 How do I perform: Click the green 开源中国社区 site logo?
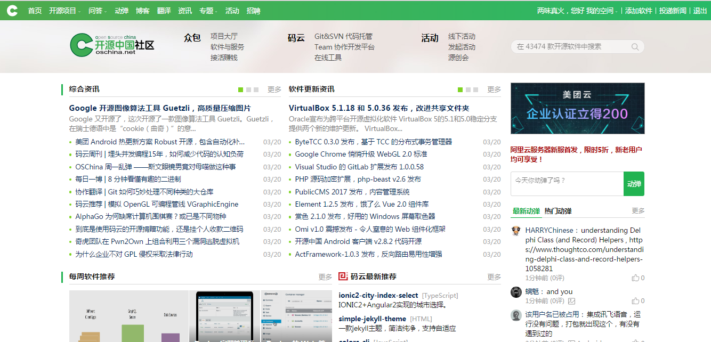(112, 45)
